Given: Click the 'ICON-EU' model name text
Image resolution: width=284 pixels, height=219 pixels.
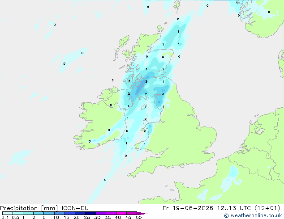Looking at the screenshot, I should tap(75, 208).
